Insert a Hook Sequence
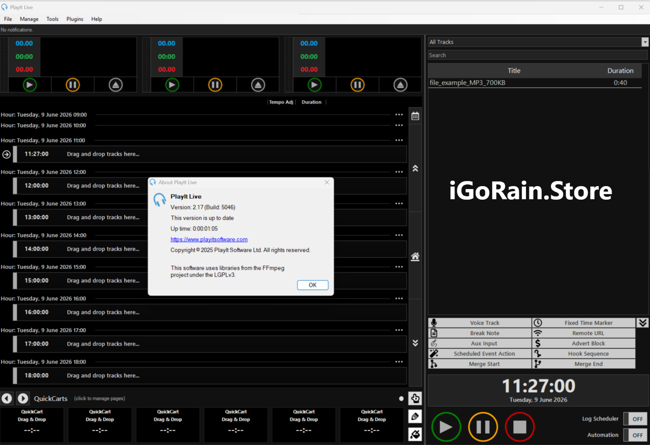Image resolution: width=650 pixels, height=445 pixels. click(x=584, y=354)
